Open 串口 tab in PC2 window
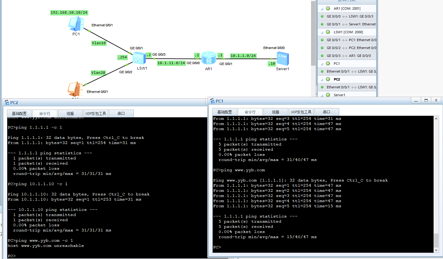This screenshot has width=443, height=259. point(121,113)
